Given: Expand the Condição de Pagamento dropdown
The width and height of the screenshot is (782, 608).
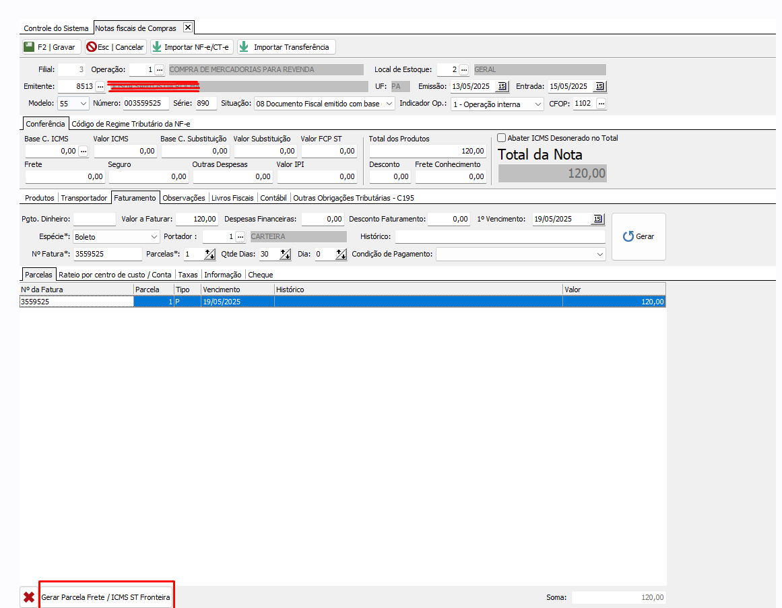Looking at the screenshot, I should tap(600, 255).
